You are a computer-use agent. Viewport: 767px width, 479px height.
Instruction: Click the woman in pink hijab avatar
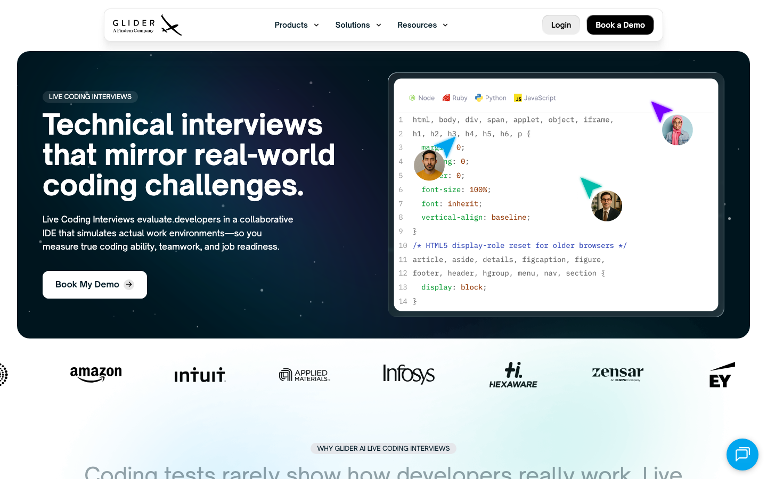(x=678, y=130)
